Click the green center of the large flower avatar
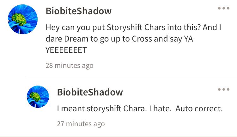 click(19, 19)
